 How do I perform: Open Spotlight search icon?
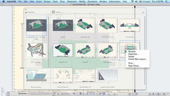(166, 1)
